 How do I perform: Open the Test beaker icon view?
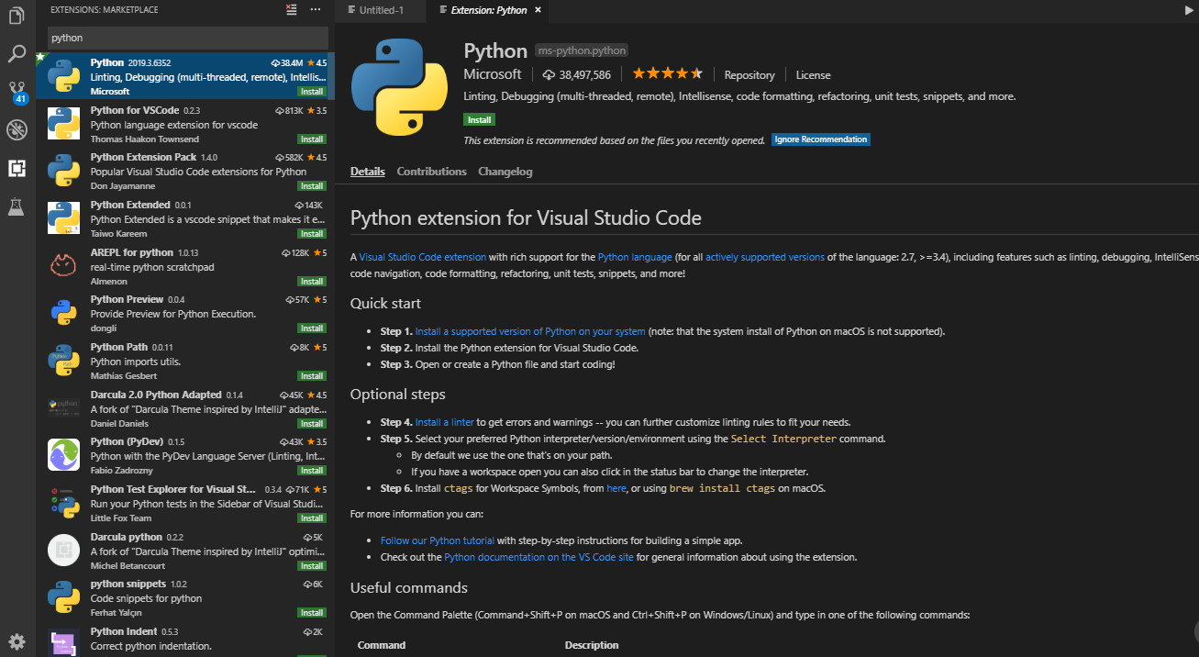click(x=17, y=206)
